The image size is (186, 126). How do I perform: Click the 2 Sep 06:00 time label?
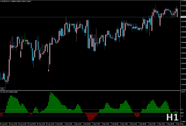[x=87, y=124]
